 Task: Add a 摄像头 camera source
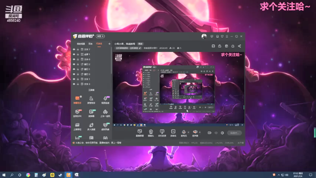pyautogui.click(x=151, y=133)
